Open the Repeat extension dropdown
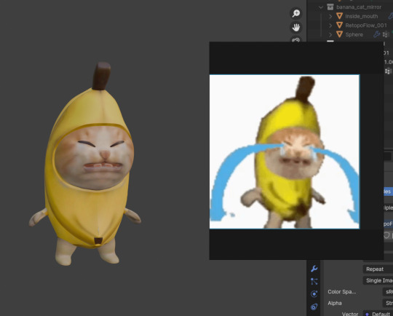The height and width of the screenshot is (316, 393). [378, 269]
